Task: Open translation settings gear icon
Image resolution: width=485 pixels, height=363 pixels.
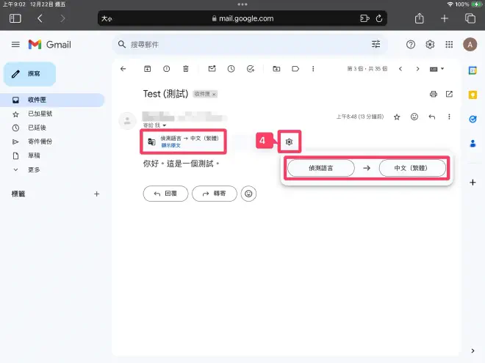Action: click(289, 141)
